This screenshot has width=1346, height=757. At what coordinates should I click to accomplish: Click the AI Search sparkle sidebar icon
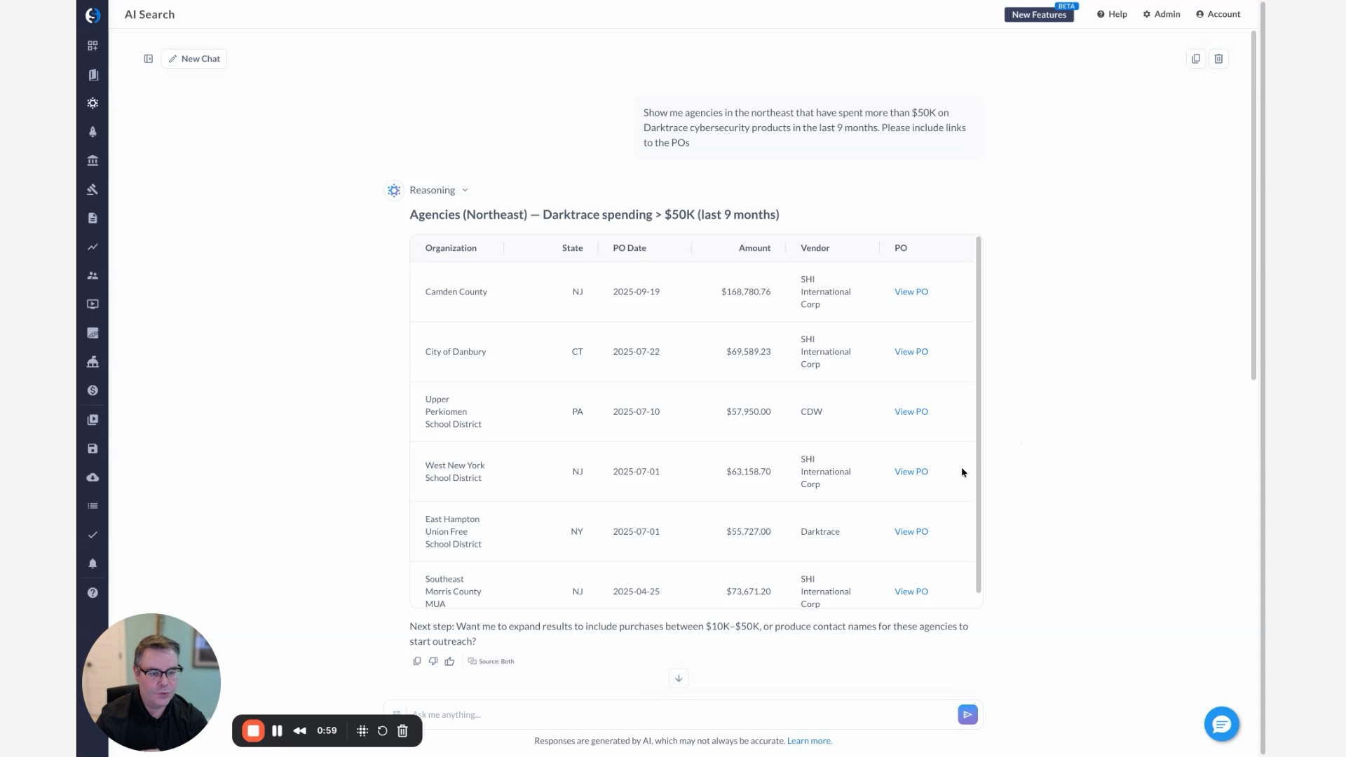pos(93,103)
